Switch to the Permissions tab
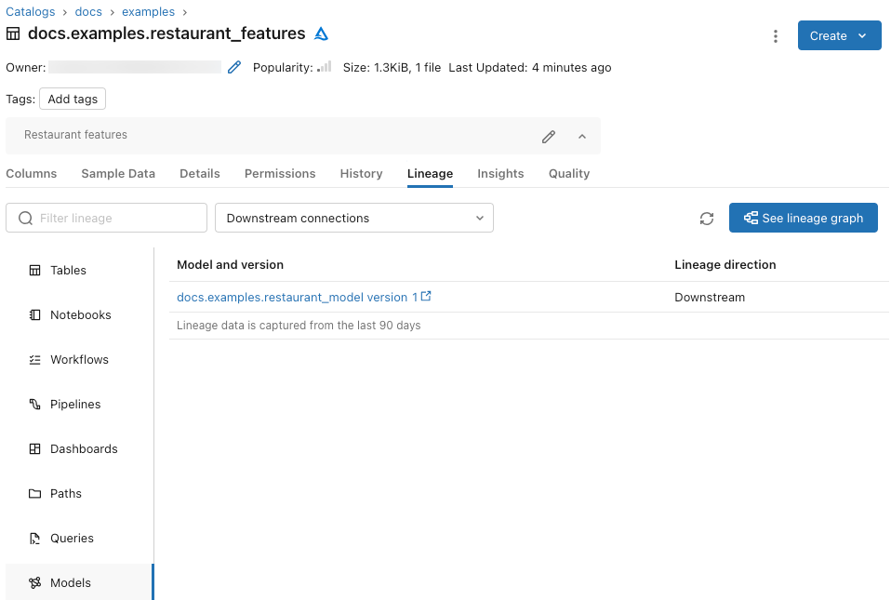 click(279, 173)
